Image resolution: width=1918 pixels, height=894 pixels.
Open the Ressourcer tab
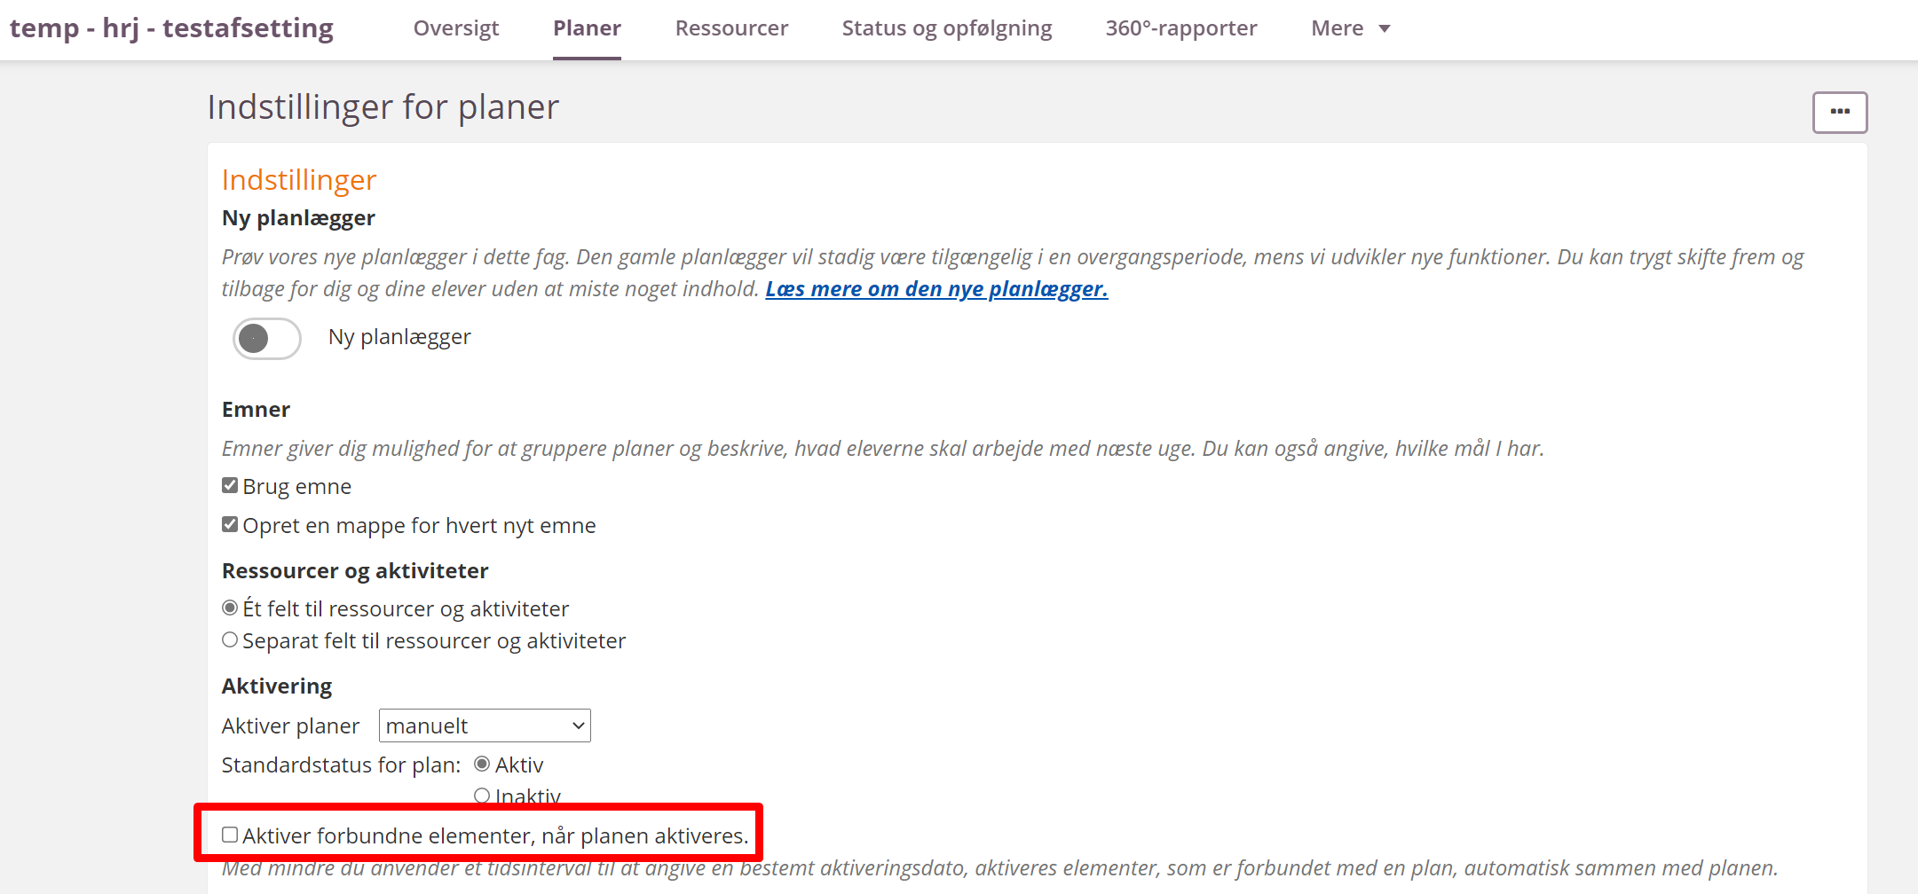[x=731, y=28]
